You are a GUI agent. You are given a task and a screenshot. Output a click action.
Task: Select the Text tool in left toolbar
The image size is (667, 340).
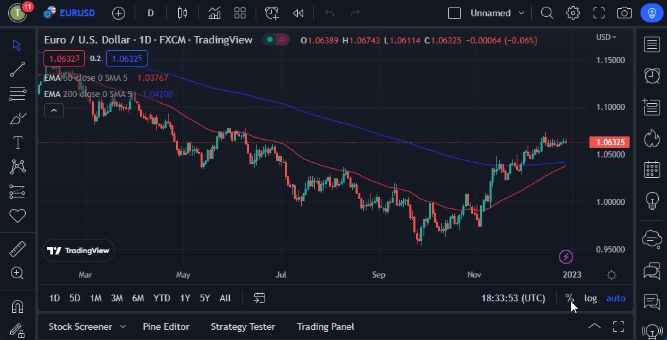point(18,143)
